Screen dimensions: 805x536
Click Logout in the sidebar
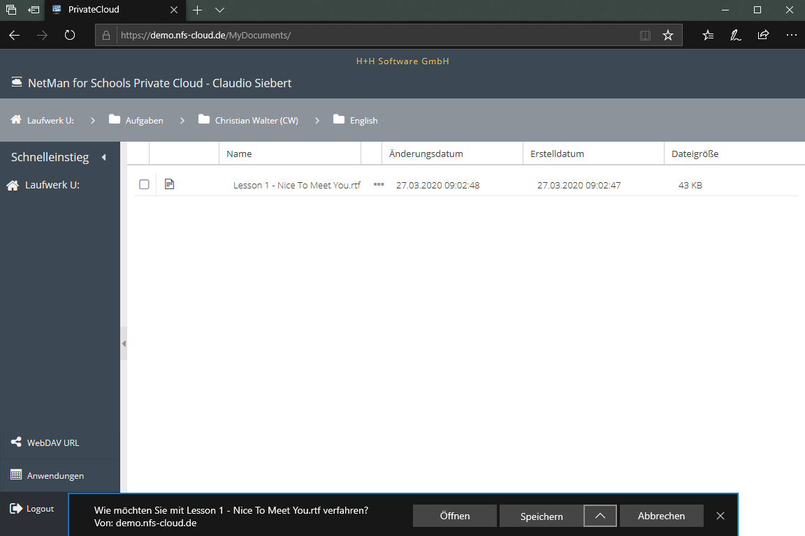pyautogui.click(x=40, y=509)
